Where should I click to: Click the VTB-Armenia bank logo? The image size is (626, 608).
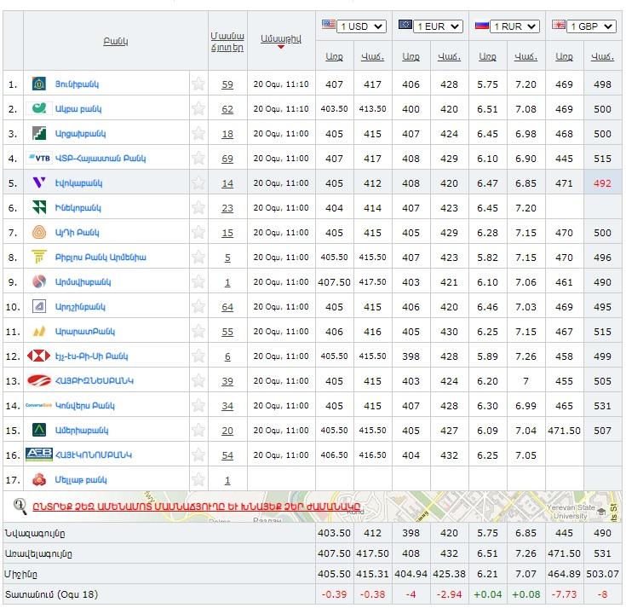(39, 159)
